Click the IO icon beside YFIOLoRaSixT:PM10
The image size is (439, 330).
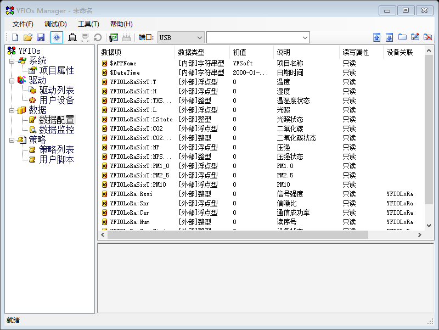point(104,184)
